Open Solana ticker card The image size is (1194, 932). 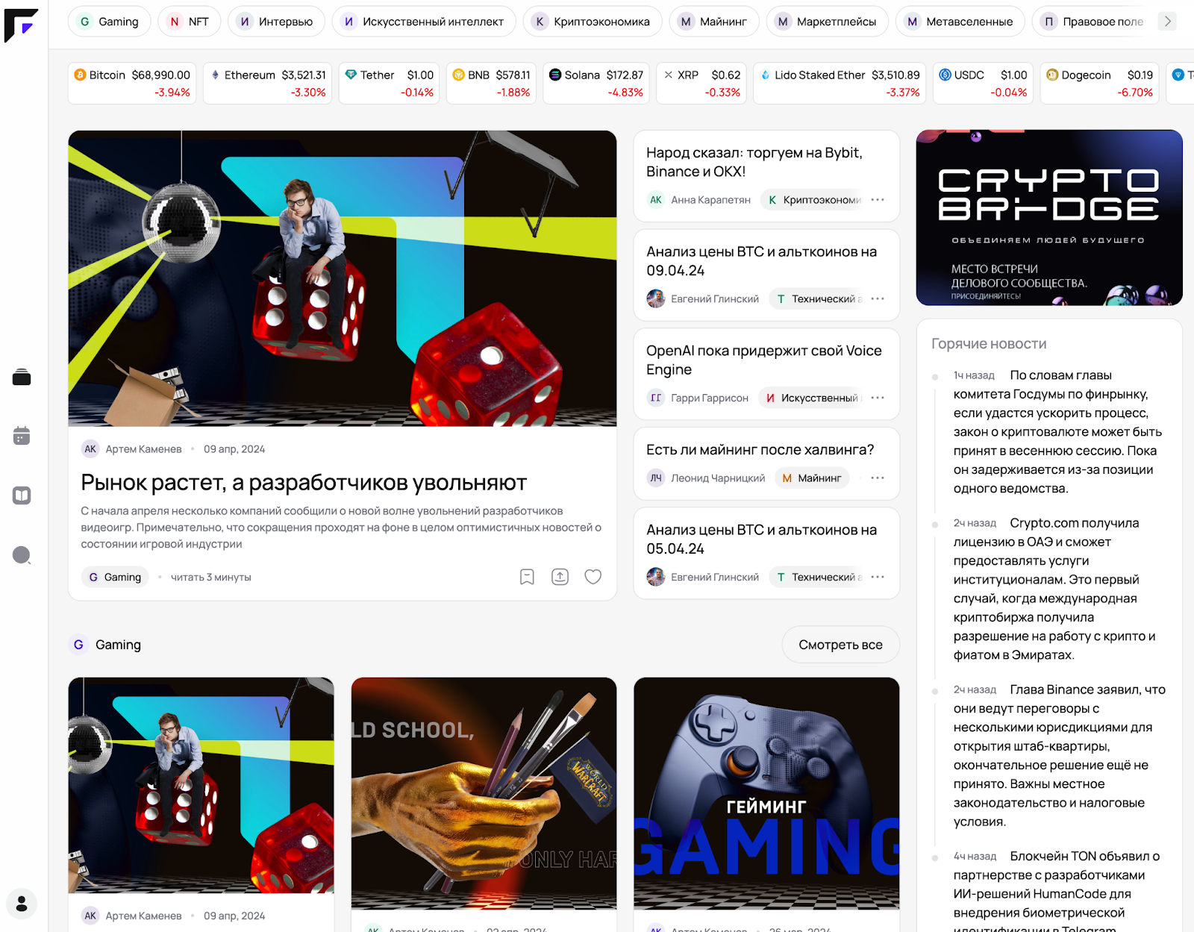click(596, 84)
